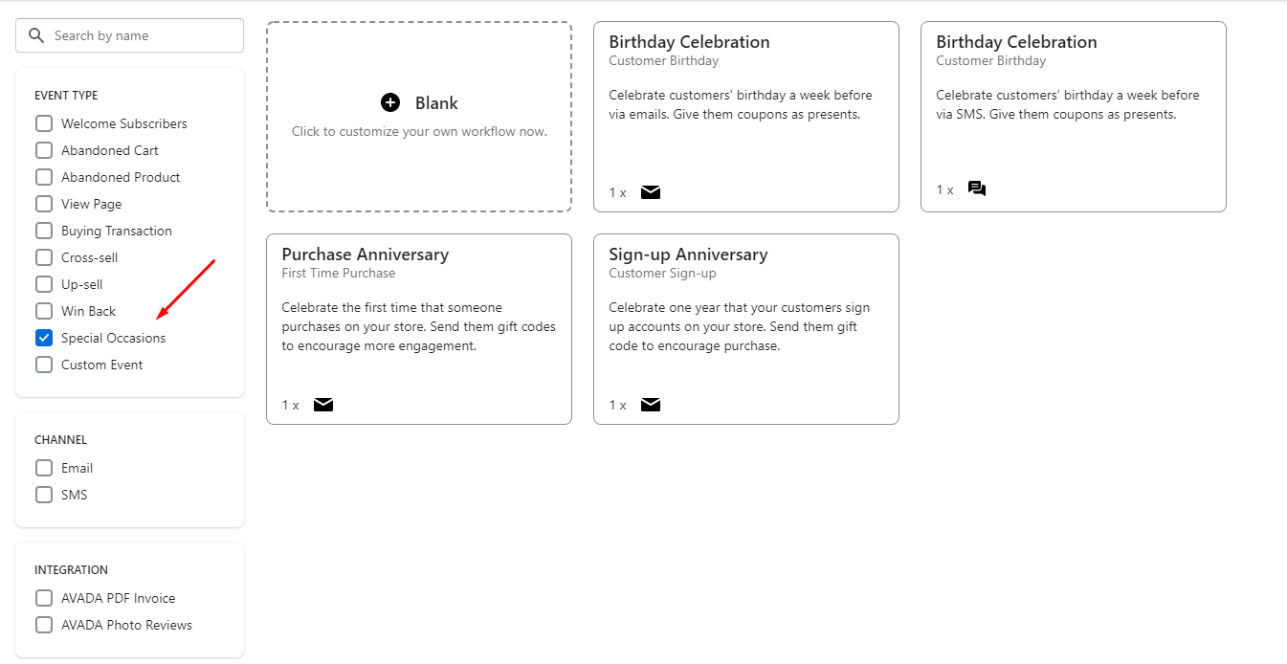This screenshot has height=664, width=1287.
Task: Select the SMS channel checkbox
Action: (x=44, y=495)
